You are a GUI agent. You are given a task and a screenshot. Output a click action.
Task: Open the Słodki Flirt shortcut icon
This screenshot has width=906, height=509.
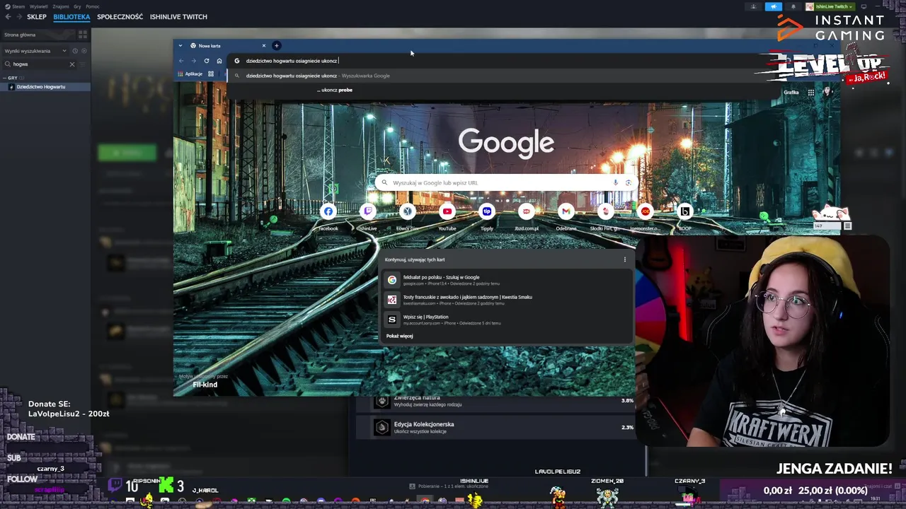[x=606, y=211]
